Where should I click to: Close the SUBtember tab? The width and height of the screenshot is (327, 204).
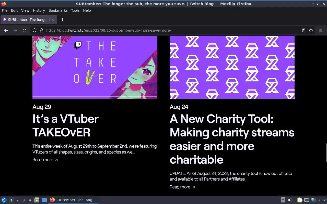(x=53, y=20)
